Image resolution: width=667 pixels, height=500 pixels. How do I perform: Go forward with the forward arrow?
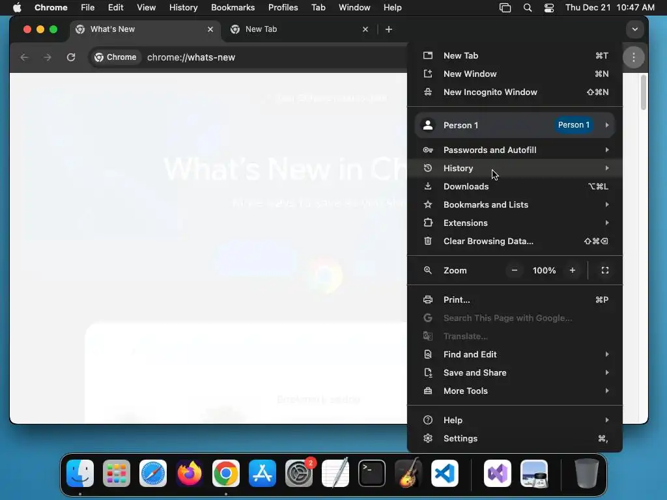pos(47,57)
